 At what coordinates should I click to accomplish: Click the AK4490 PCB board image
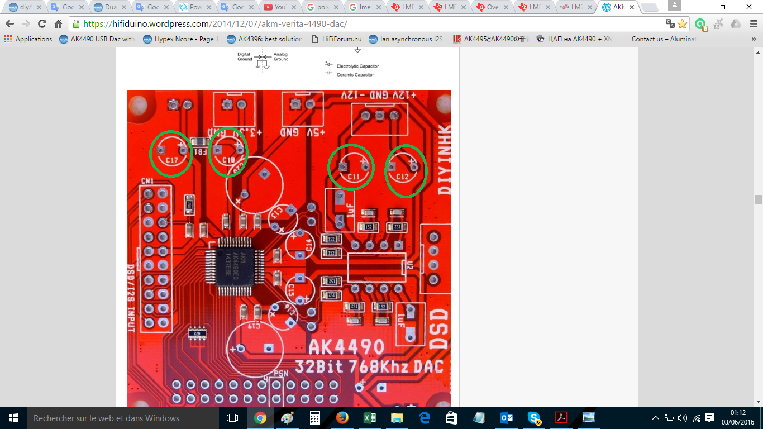click(289, 249)
